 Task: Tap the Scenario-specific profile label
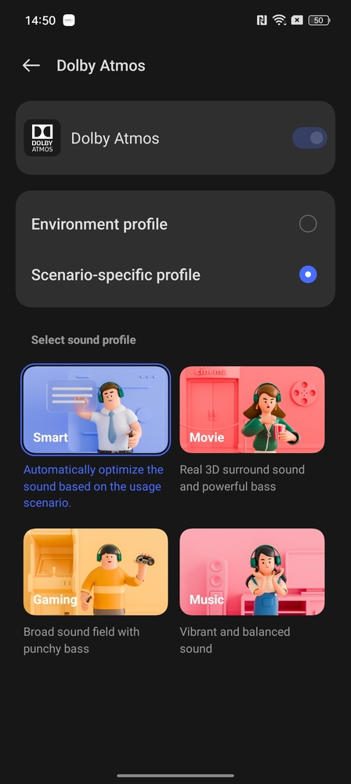[115, 275]
